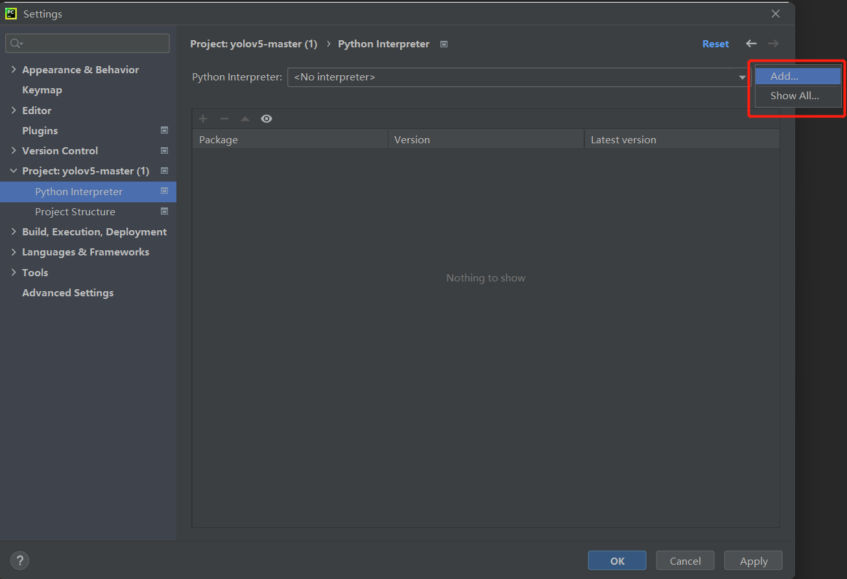Collapse Project: yolov5-master (1) tree node
This screenshot has width=847, height=579.
click(x=14, y=171)
